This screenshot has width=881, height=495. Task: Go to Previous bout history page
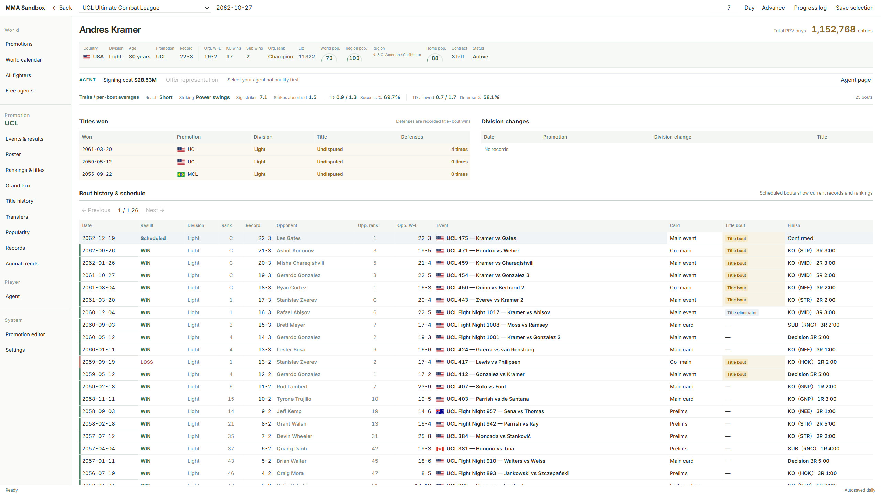[96, 210]
